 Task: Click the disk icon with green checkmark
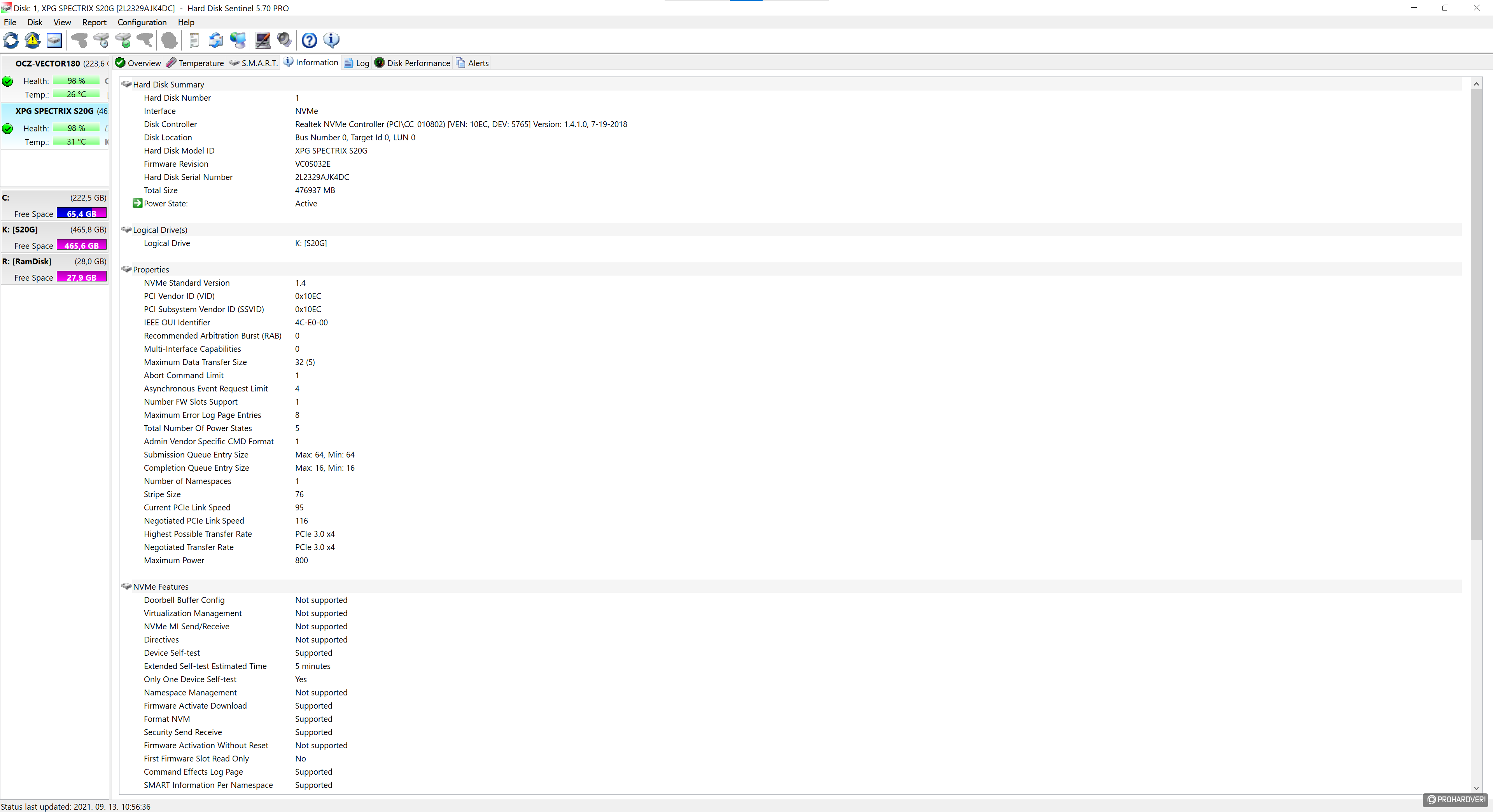click(123, 40)
